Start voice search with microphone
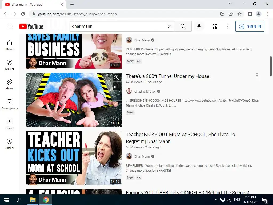This screenshot has height=205, width=273. coord(199,26)
